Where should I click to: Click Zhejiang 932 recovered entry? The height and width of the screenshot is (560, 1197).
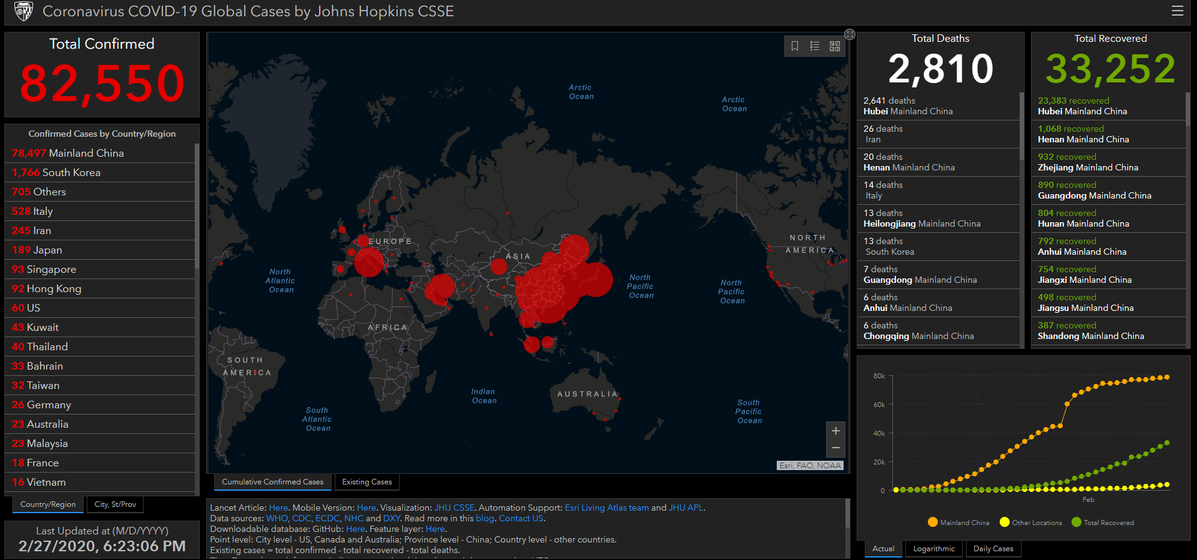[x=1108, y=162]
